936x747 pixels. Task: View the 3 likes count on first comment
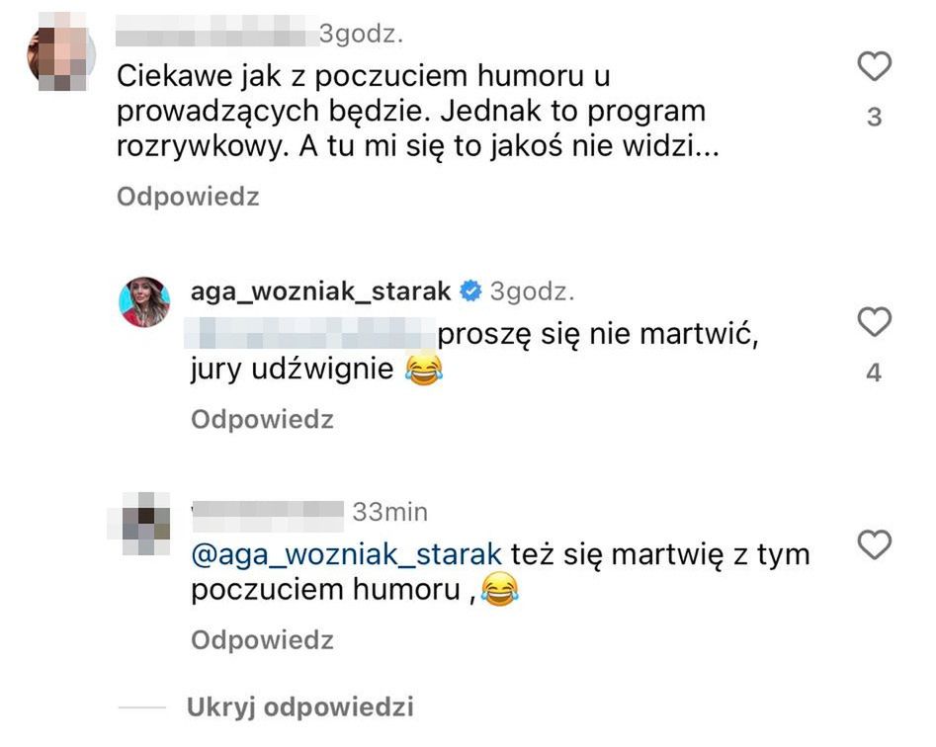click(874, 118)
